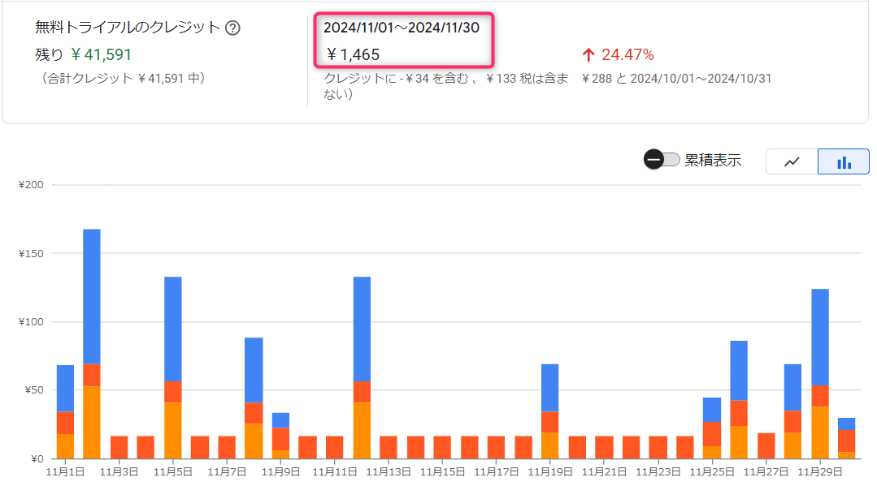This screenshot has width=877, height=486.
Task: Click the comparison period text 2024/10/01～2024/10/31
Action: click(x=698, y=79)
